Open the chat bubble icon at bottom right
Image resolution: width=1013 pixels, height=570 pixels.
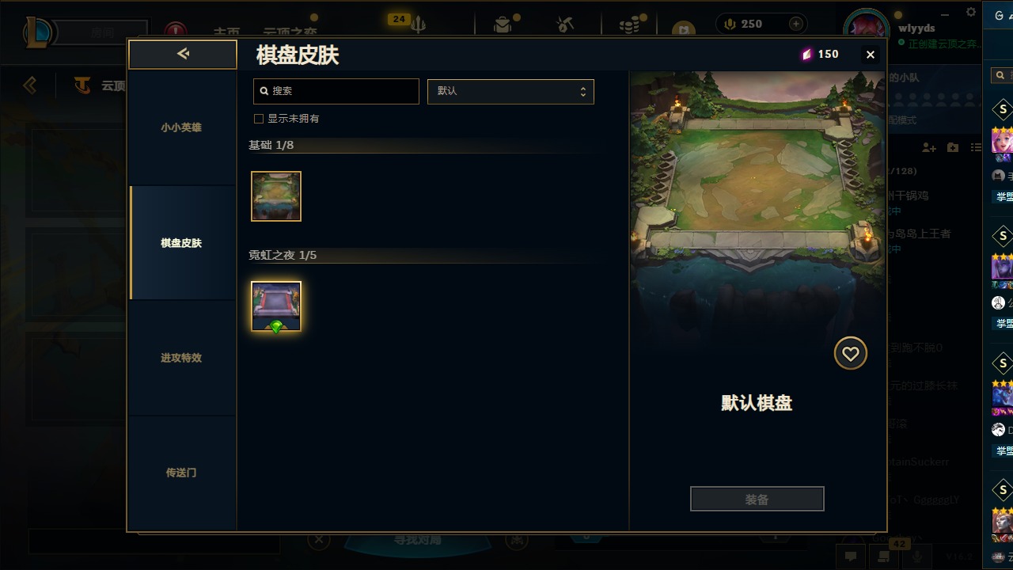[851, 557]
